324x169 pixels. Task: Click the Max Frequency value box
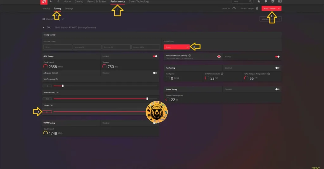pos(47,99)
